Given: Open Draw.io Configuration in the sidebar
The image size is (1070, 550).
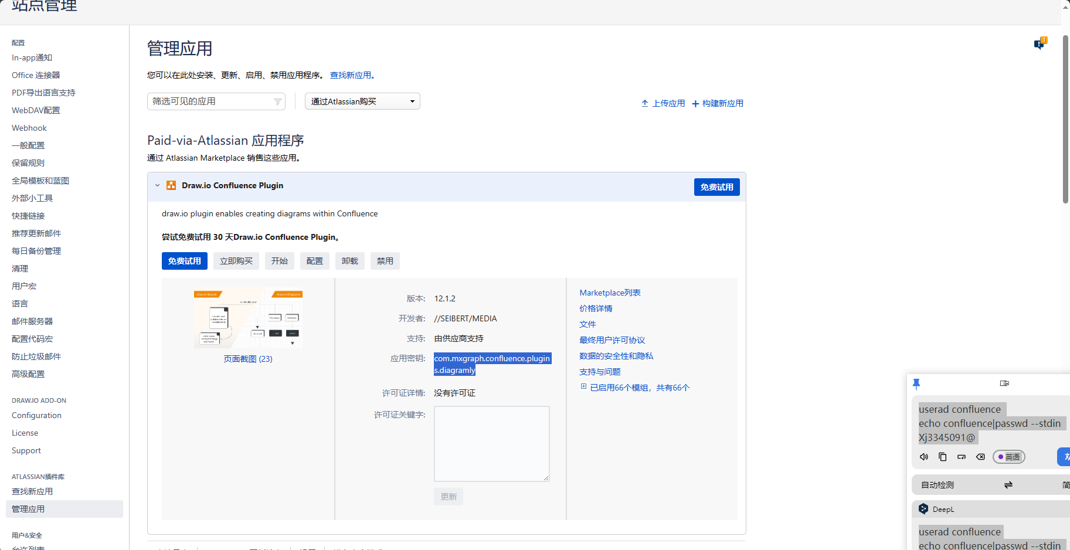Looking at the screenshot, I should [x=36, y=415].
